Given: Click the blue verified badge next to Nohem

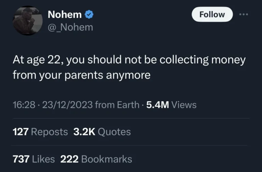Looking at the screenshot, I should (x=89, y=15).
